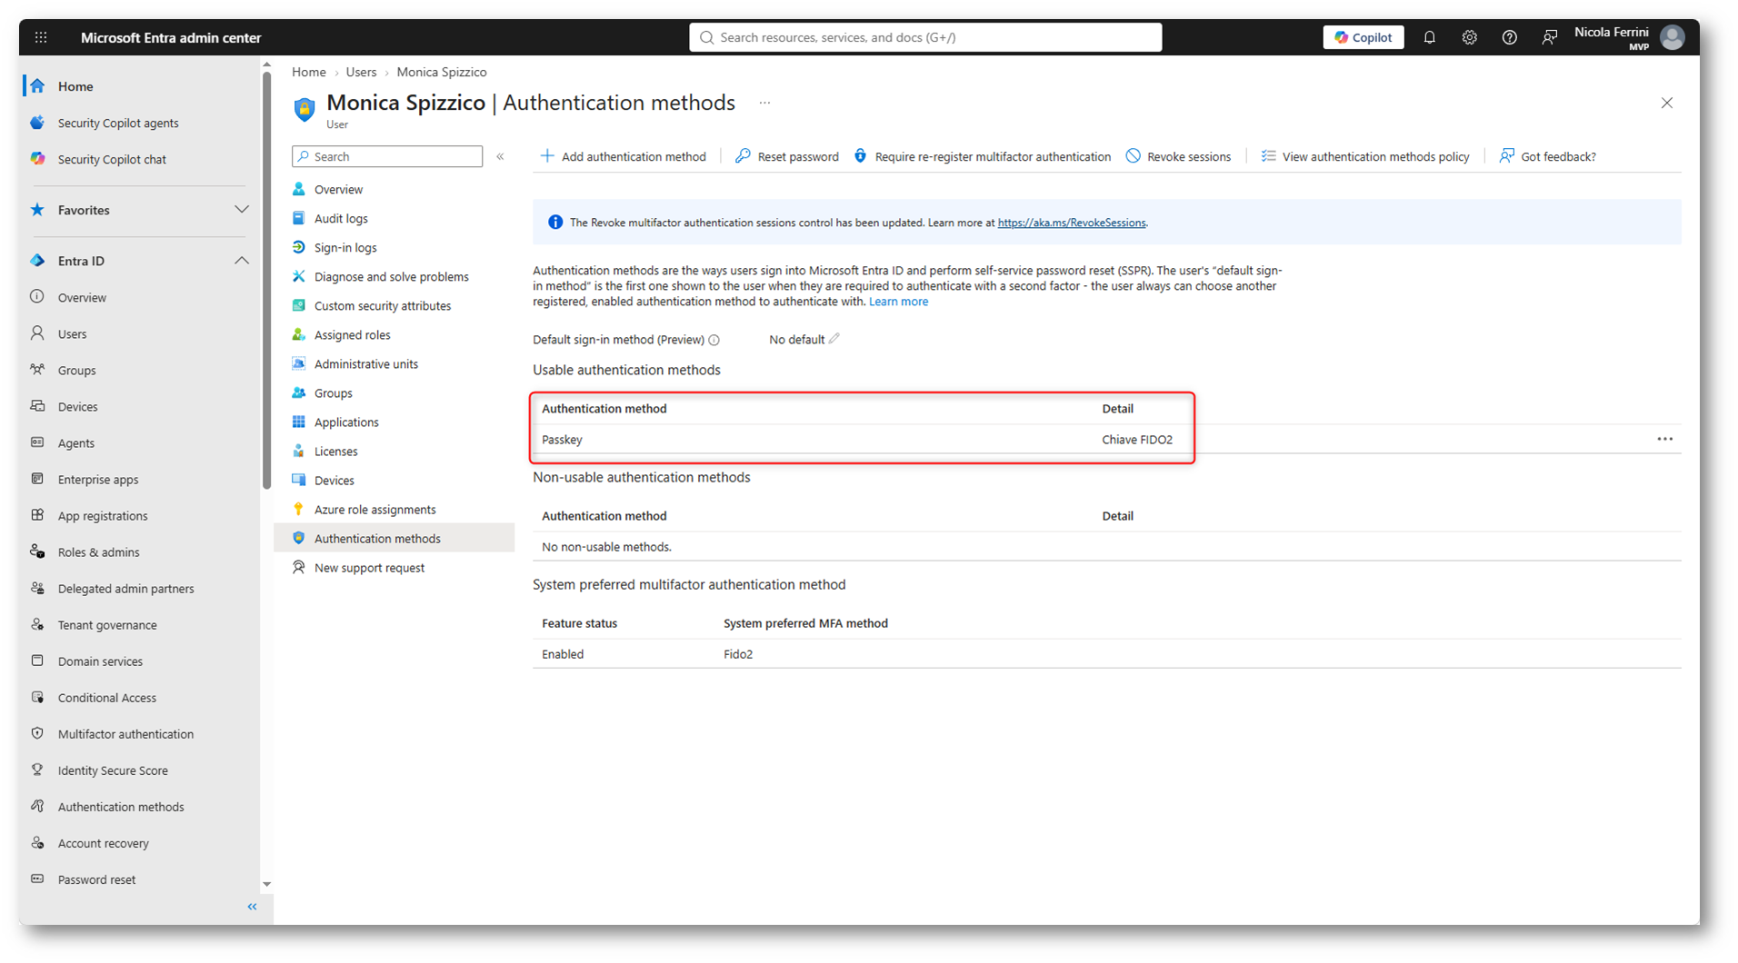Click View authentication methods policy
This screenshot has height=963, width=1738.
1364,156
